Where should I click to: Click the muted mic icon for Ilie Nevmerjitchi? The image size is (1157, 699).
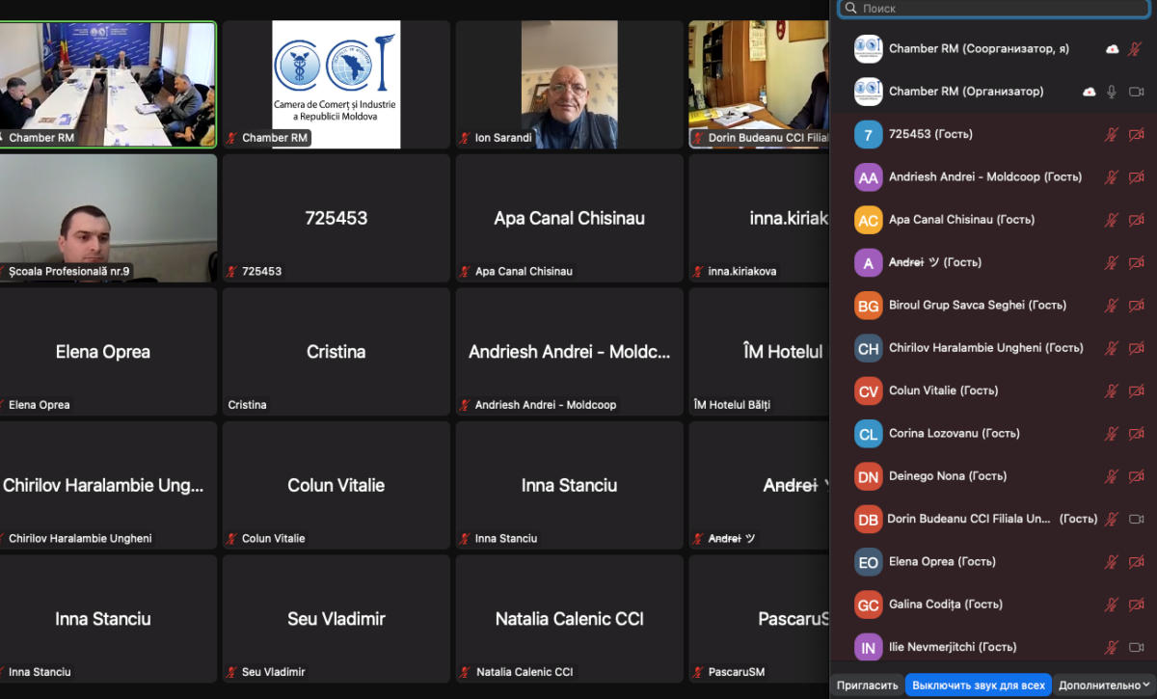[1112, 647]
